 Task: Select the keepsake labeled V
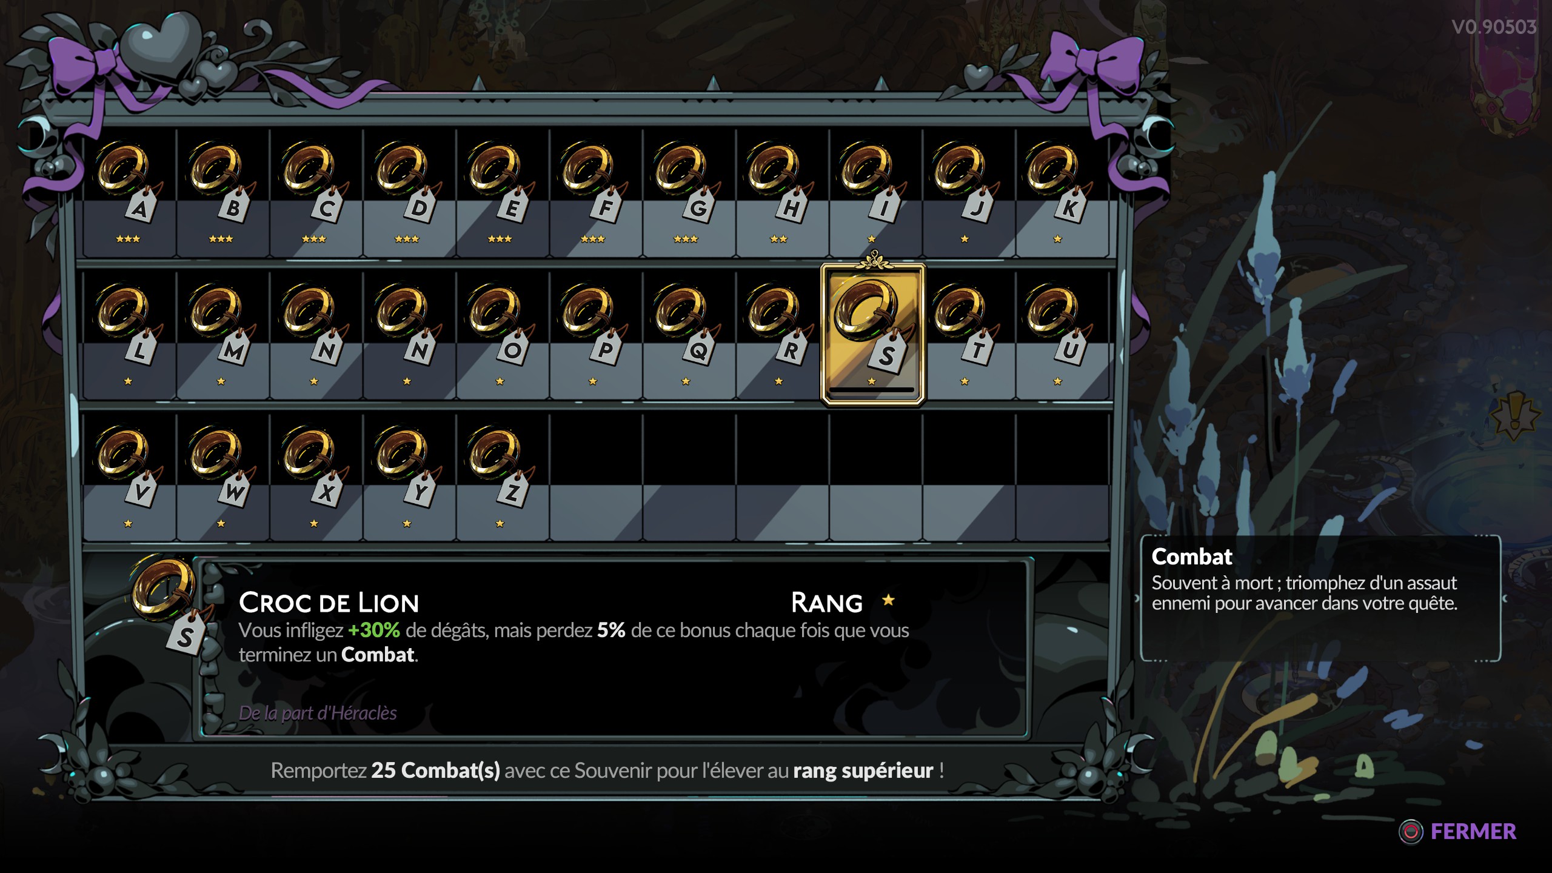(x=129, y=477)
